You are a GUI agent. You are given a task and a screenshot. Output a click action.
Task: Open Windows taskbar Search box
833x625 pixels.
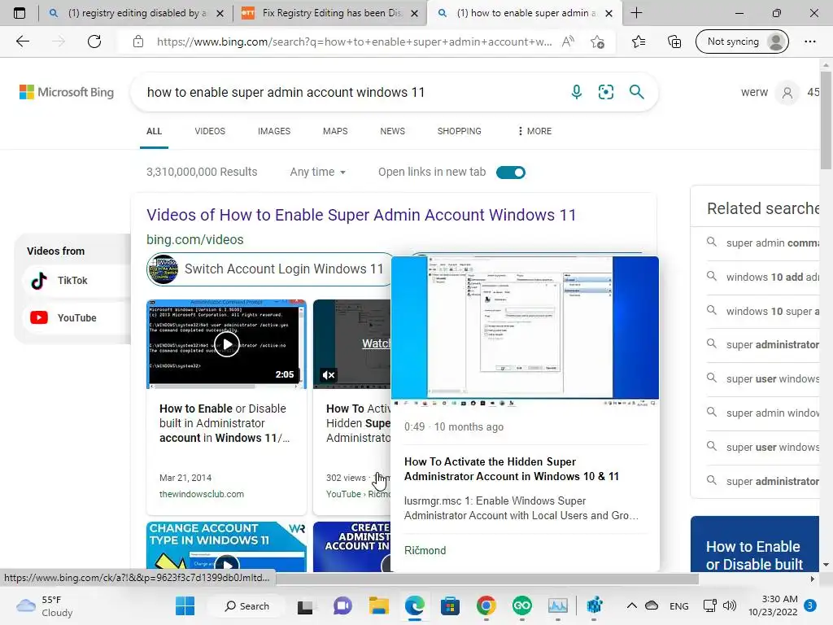[247, 605]
